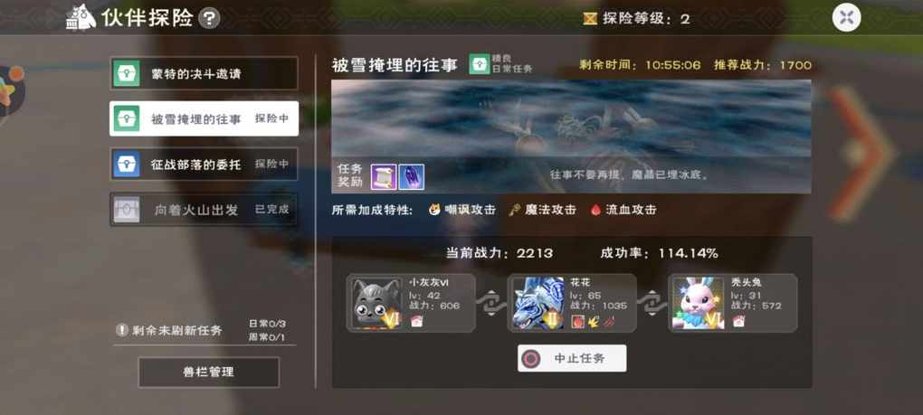Image resolution: width=923 pixels, height=415 pixels.
Task: Tap link icon between 花花 and 秃头兔
Action: [x=652, y=303]
